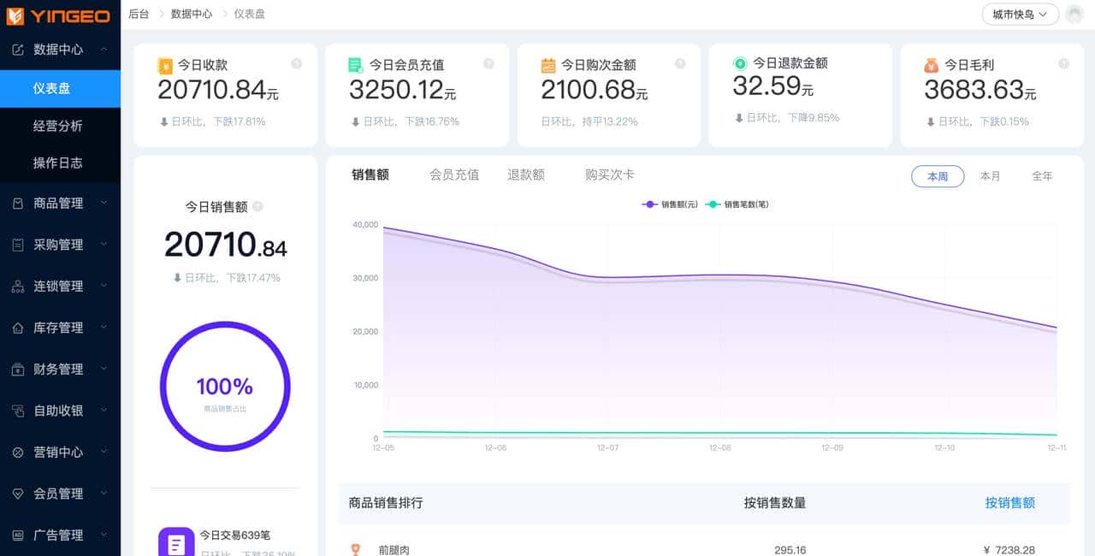
Task: Select the 本月 time range option
Action: pos(991,174)
